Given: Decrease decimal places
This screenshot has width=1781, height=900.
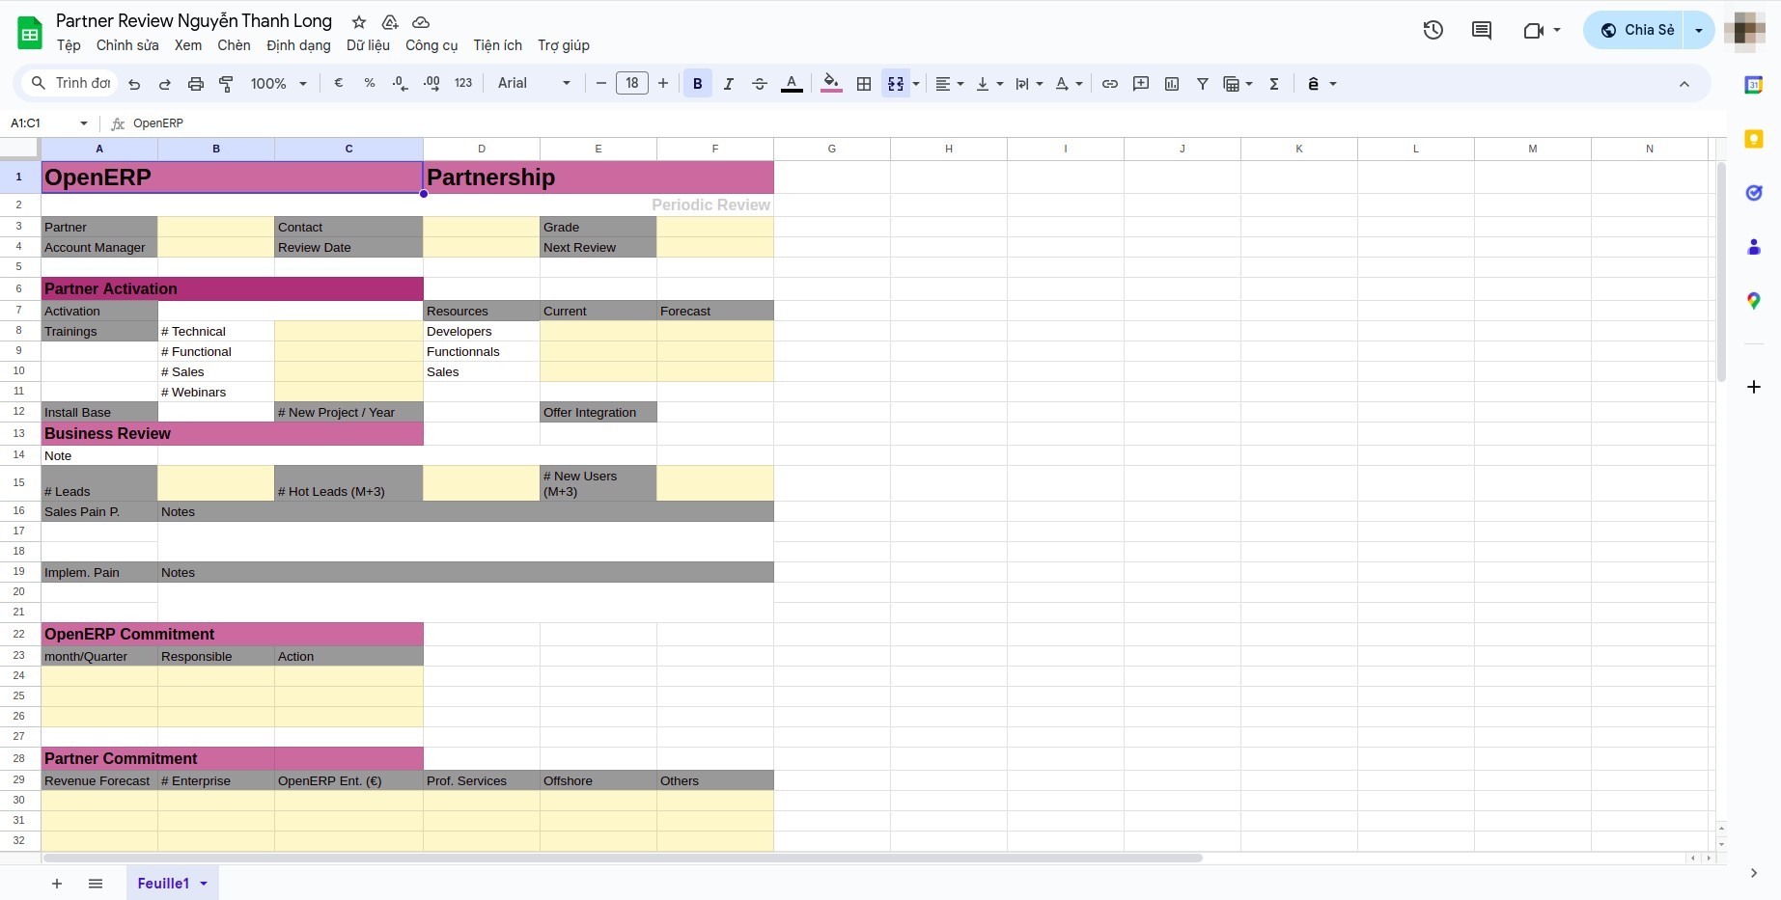Looking at the screenshot, I should pos(401,84).
